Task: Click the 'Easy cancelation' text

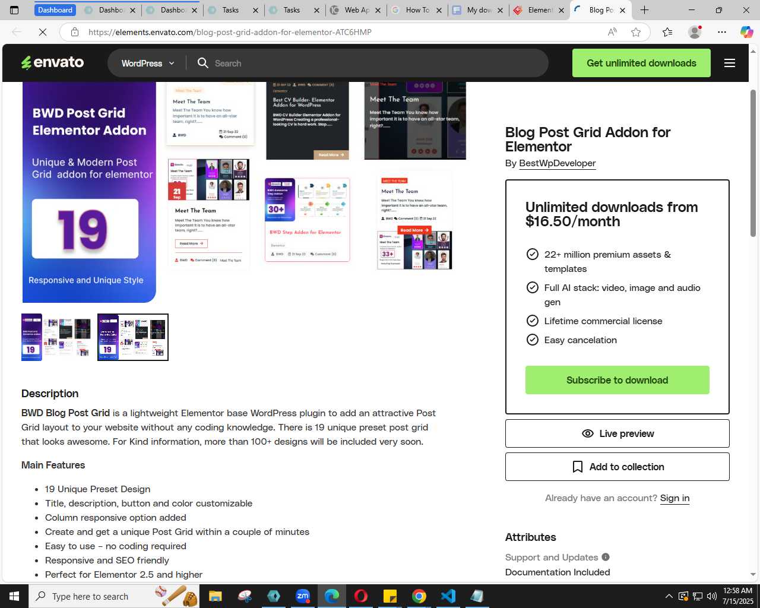Action: coord(580,340)
